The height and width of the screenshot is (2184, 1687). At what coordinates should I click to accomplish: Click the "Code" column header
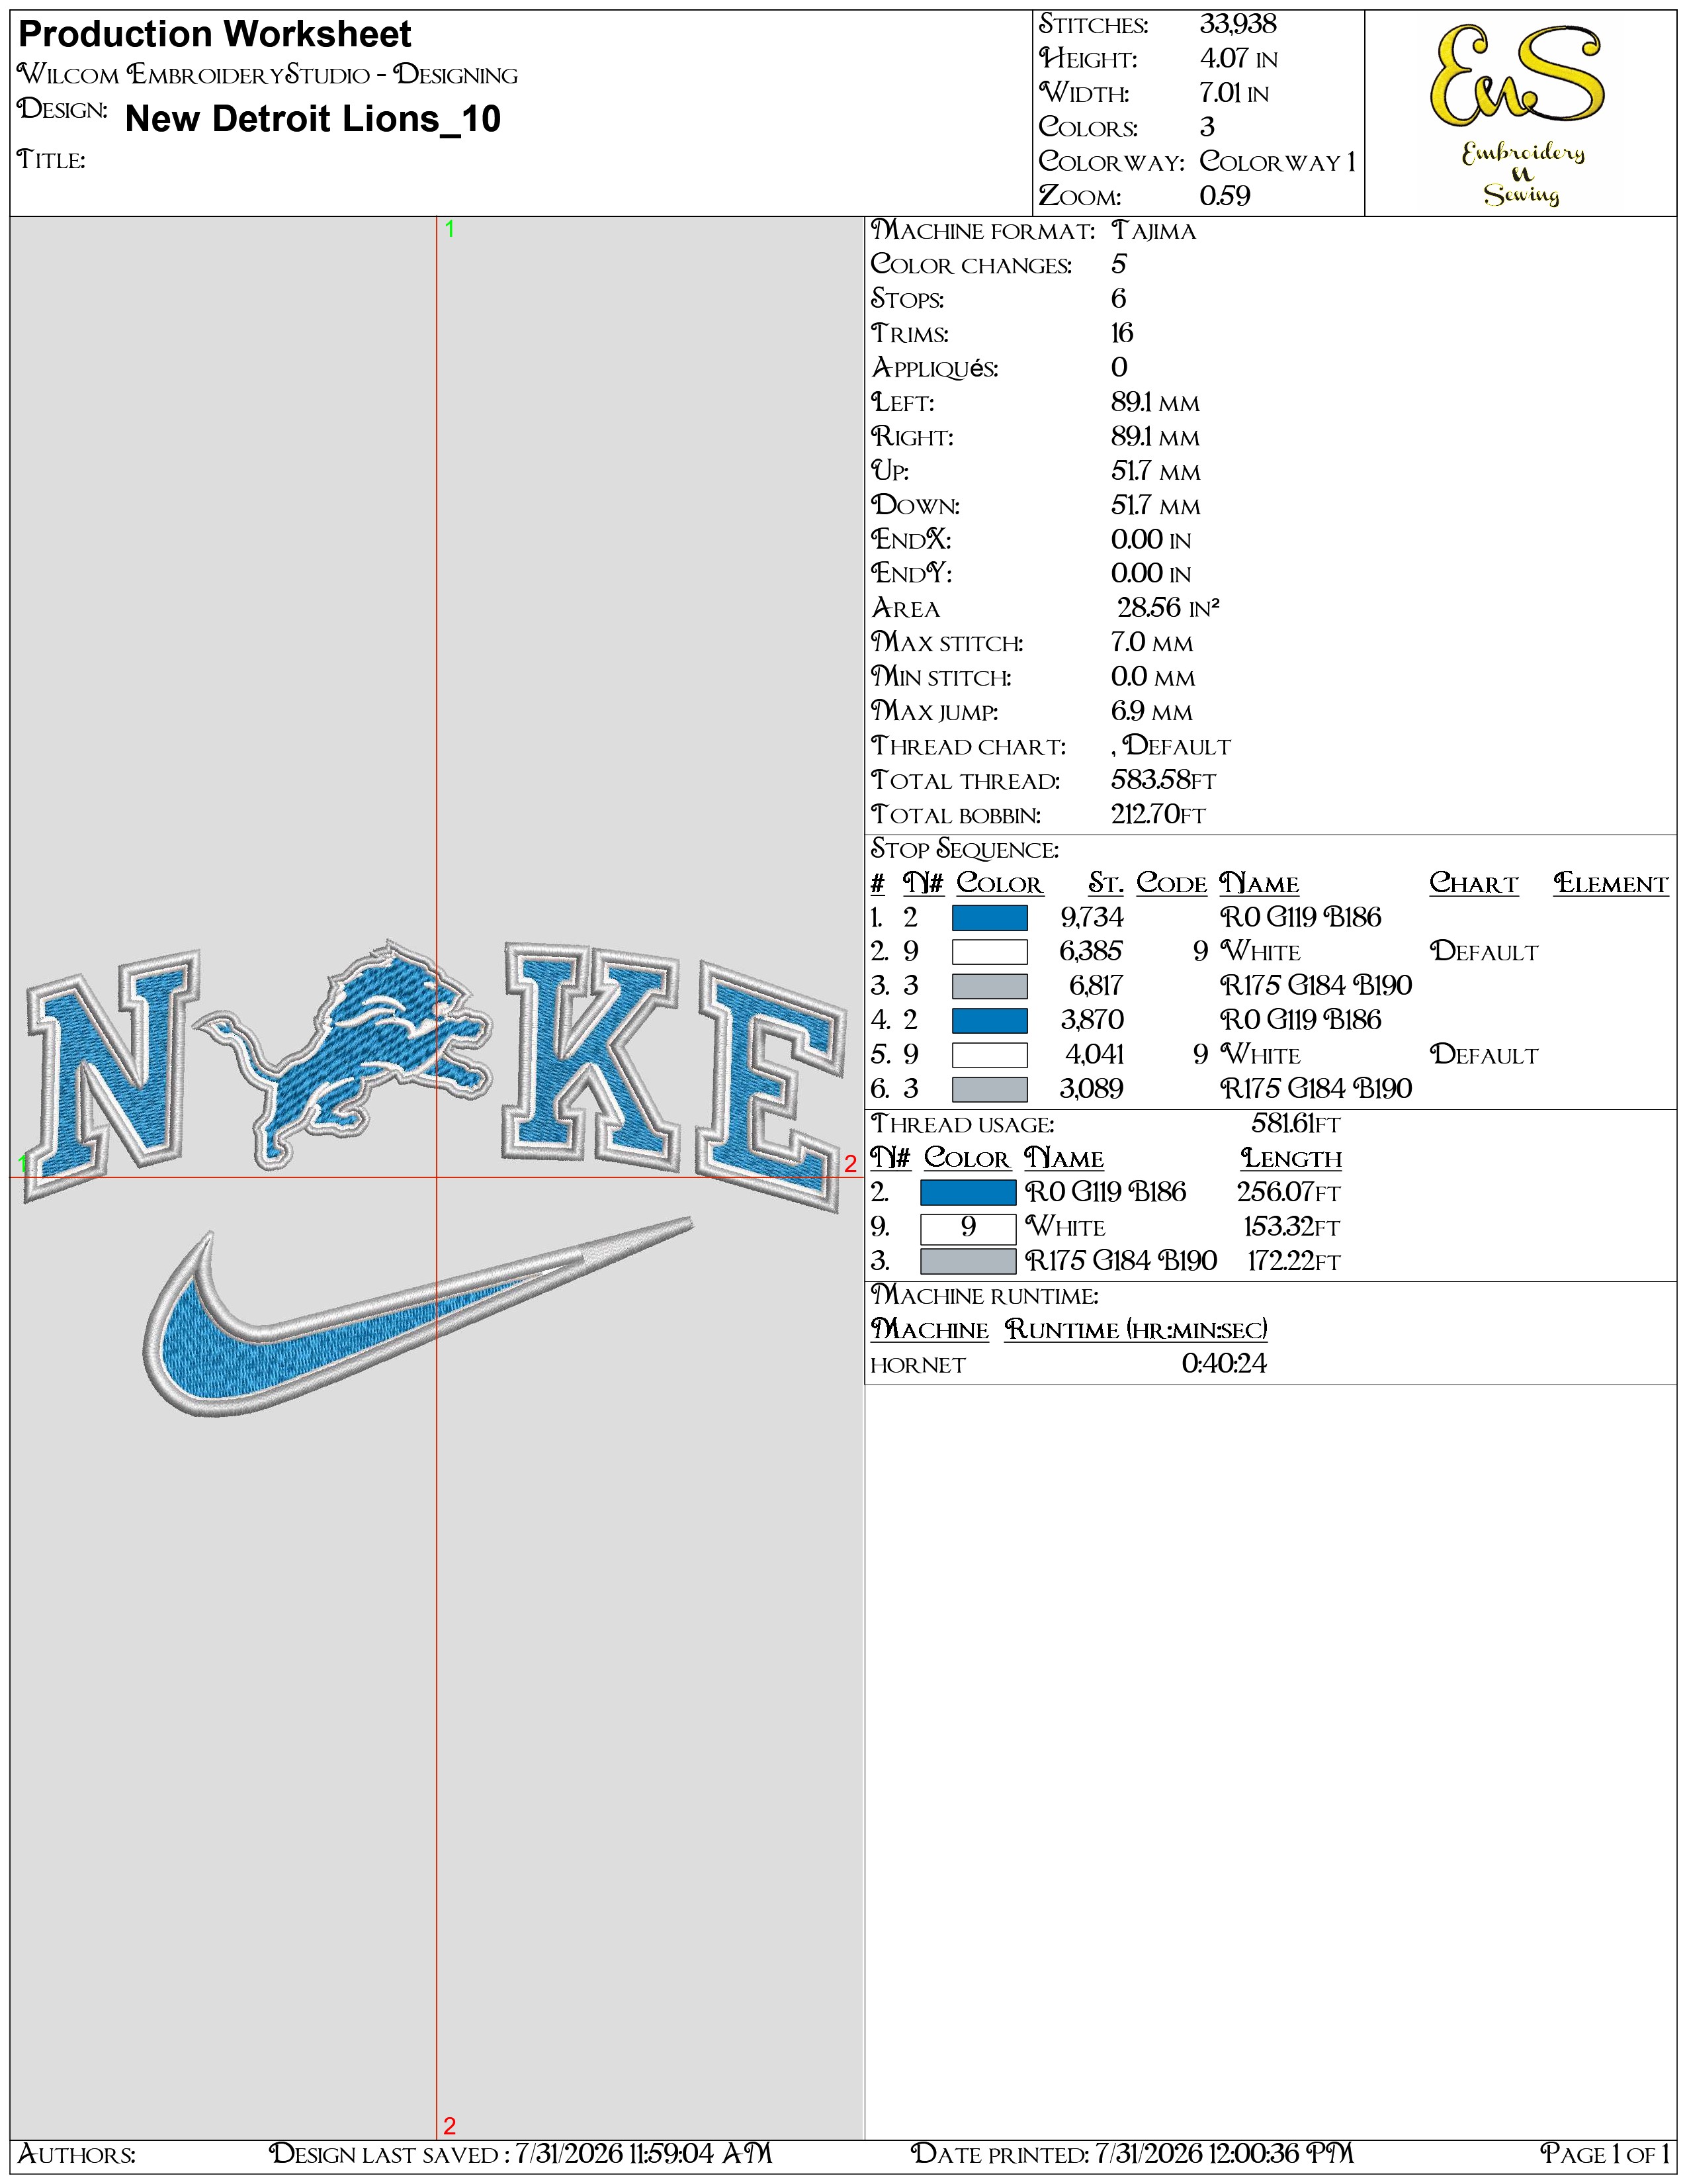[x=1171, y=884]
